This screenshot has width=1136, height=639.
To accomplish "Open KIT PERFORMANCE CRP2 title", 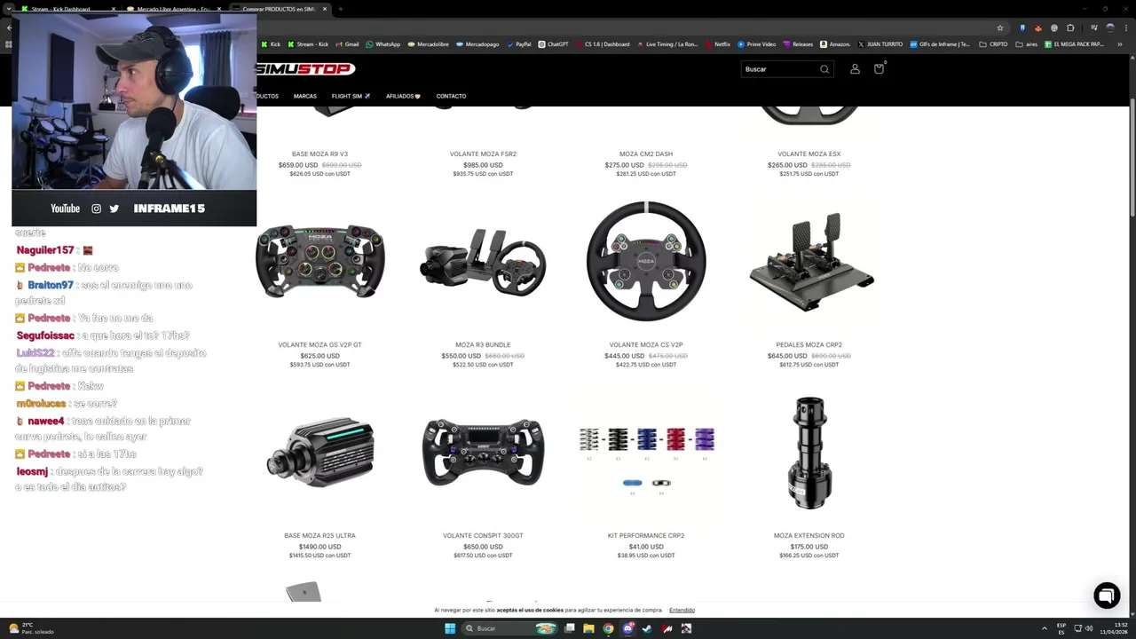I will [x=646, y=535].
